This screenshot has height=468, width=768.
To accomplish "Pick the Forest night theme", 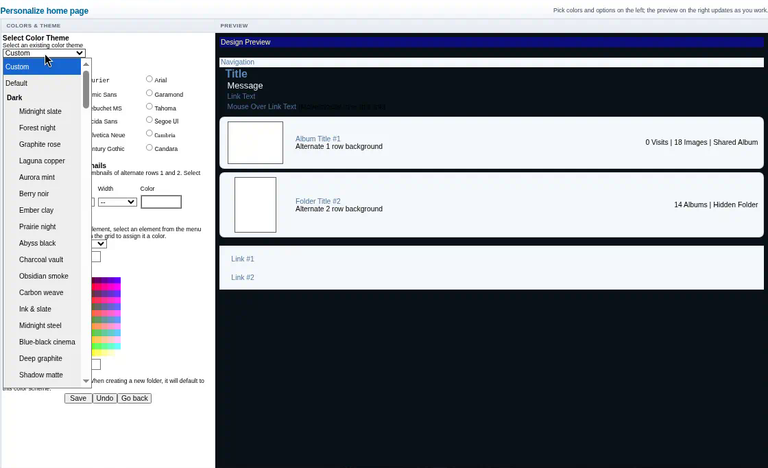I will 42,128.
